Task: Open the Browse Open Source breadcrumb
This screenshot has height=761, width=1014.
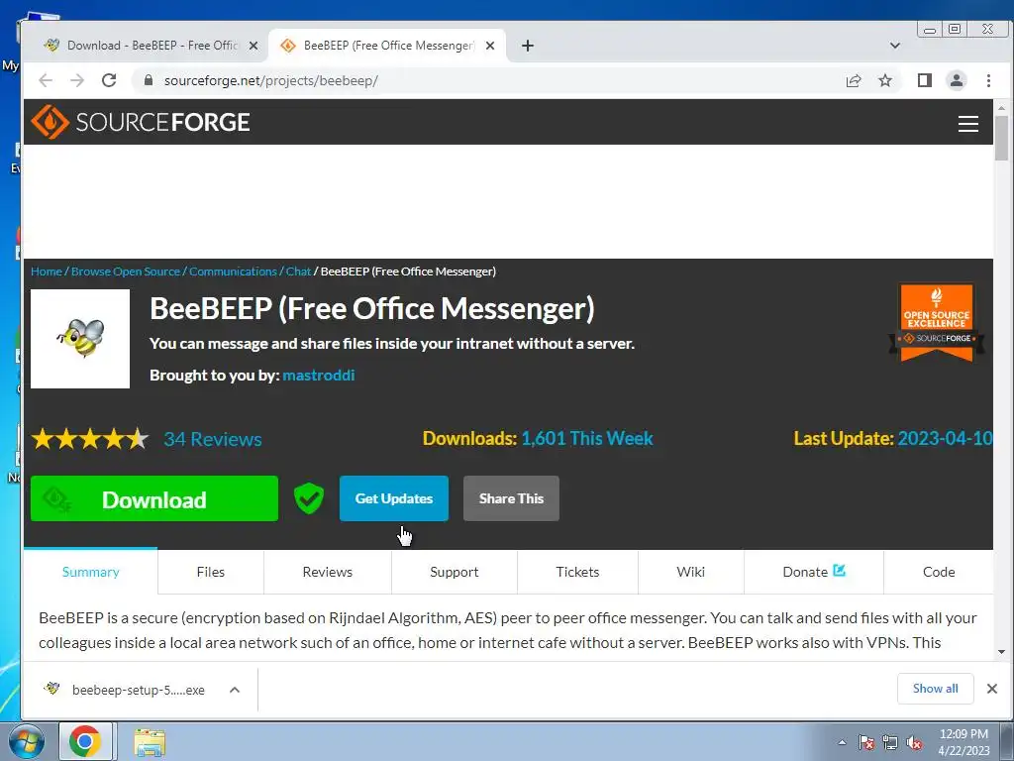Action: click(x=126, y=272)
